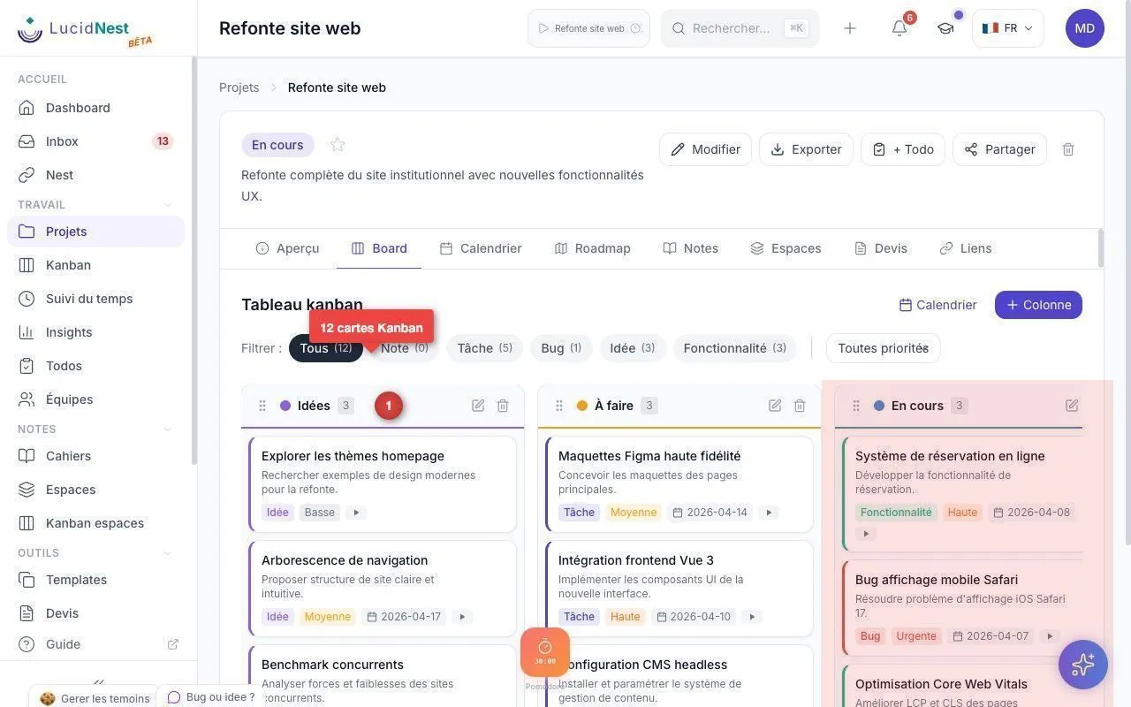Click the LucidNest logo icon
Viewport: 1131px width, 707px height.
(30, 29)
